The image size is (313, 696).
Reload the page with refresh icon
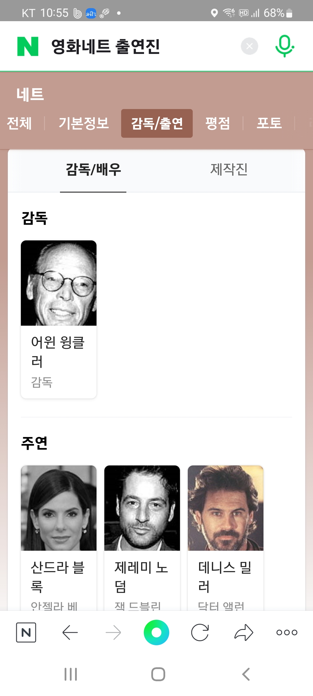200,632
